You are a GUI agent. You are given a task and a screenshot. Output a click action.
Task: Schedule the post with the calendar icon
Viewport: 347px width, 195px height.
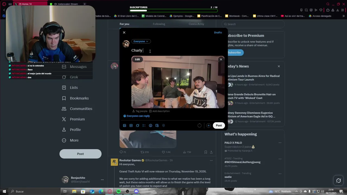coord(157,126)
